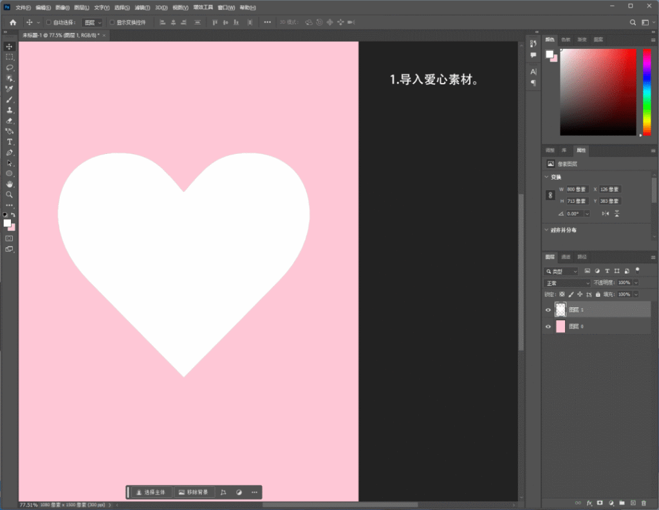The width and height of the screenshot is (659, 510).
Task: Open the 滤镜(T) menu
Action: coord(142,8)
